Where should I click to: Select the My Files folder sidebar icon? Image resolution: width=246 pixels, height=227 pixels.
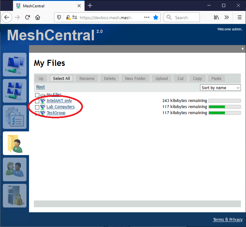click(x=16, y=143)
